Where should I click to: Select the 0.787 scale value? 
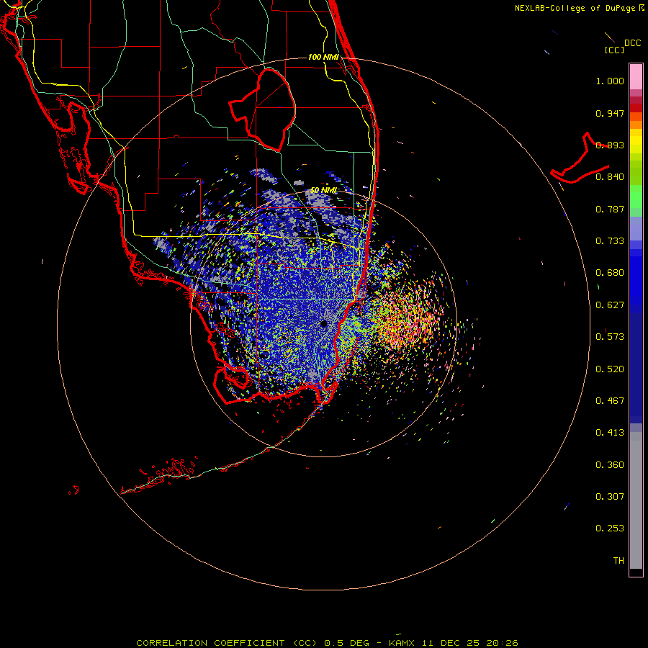tap(610, 209)
